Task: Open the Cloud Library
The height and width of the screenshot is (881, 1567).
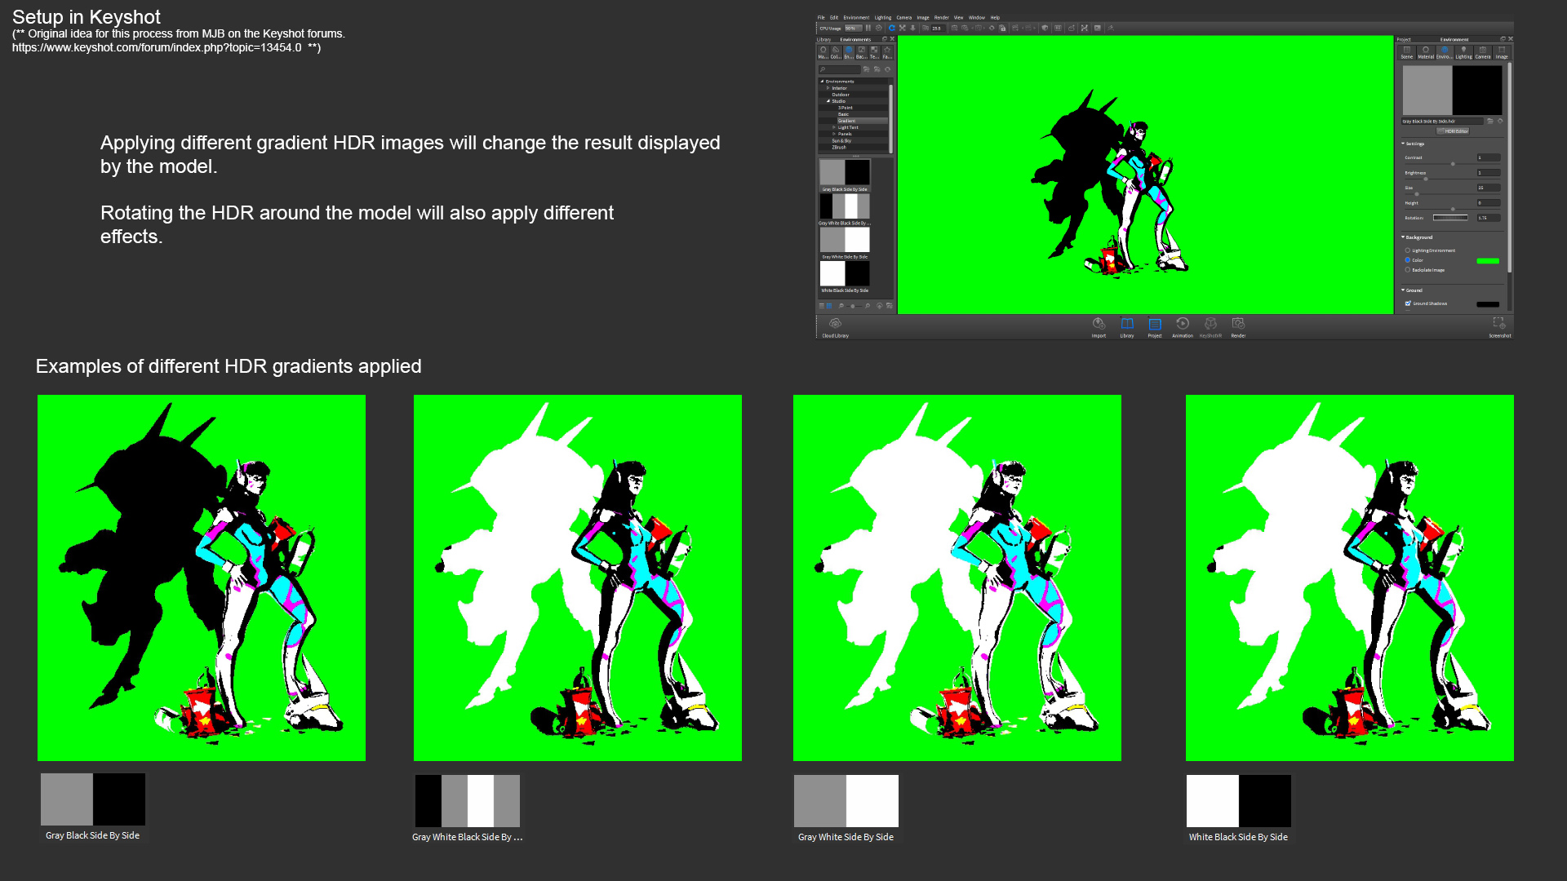Action: [x=835, y=327]
